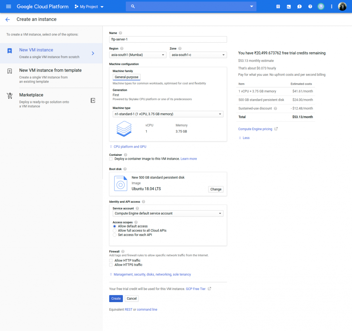The image size is (352, 331).
Task: Click the Marketplace shopping cart icon
Action: [x=10, y=96]
